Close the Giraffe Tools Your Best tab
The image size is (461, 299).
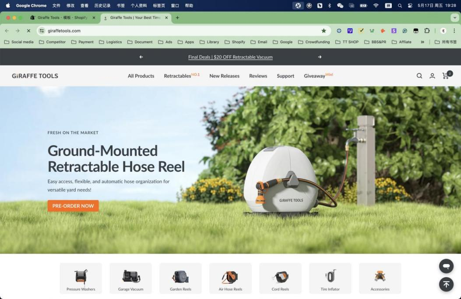(166, 17)
